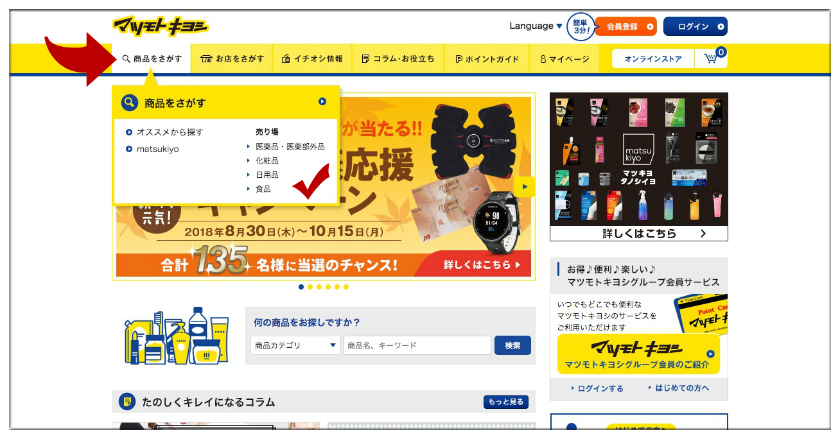Open the shopping cart icon
Image resolution: width=840 pixels, height=439 pixels.
pos(711,58)
